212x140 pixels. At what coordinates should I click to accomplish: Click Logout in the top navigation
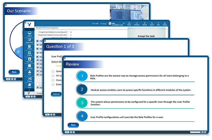click(165, 24)
